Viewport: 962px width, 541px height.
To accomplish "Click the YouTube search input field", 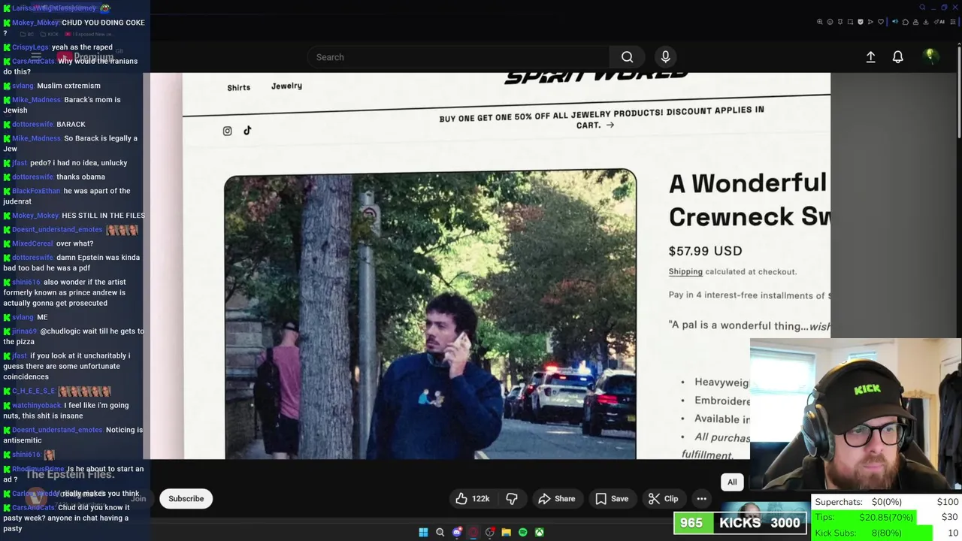I will pos(458,57).
